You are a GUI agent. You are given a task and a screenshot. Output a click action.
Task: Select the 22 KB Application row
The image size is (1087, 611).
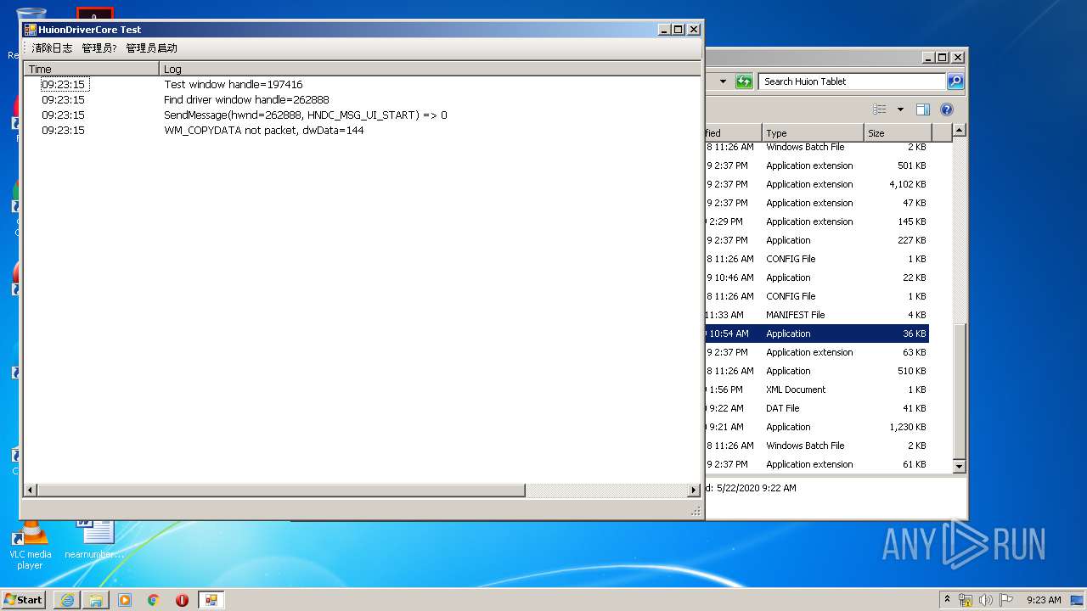[x=817, y=277]
